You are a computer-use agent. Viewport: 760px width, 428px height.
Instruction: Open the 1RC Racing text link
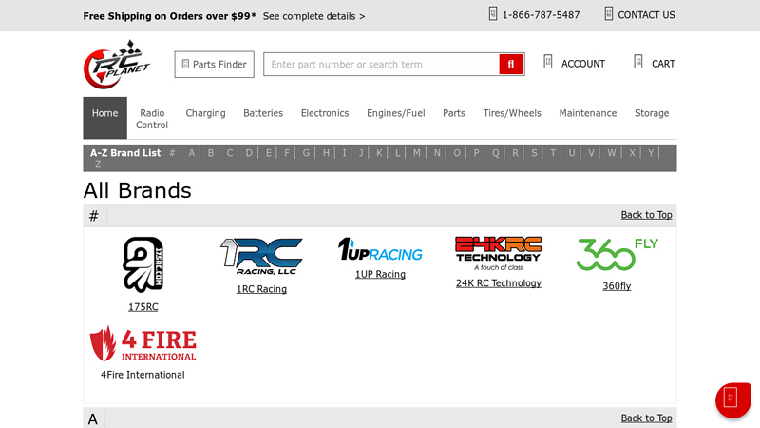(x=262, y=289)
